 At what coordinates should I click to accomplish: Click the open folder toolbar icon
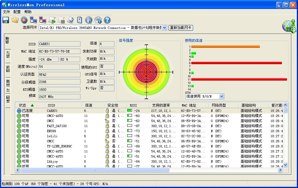[x=15, y=20]
